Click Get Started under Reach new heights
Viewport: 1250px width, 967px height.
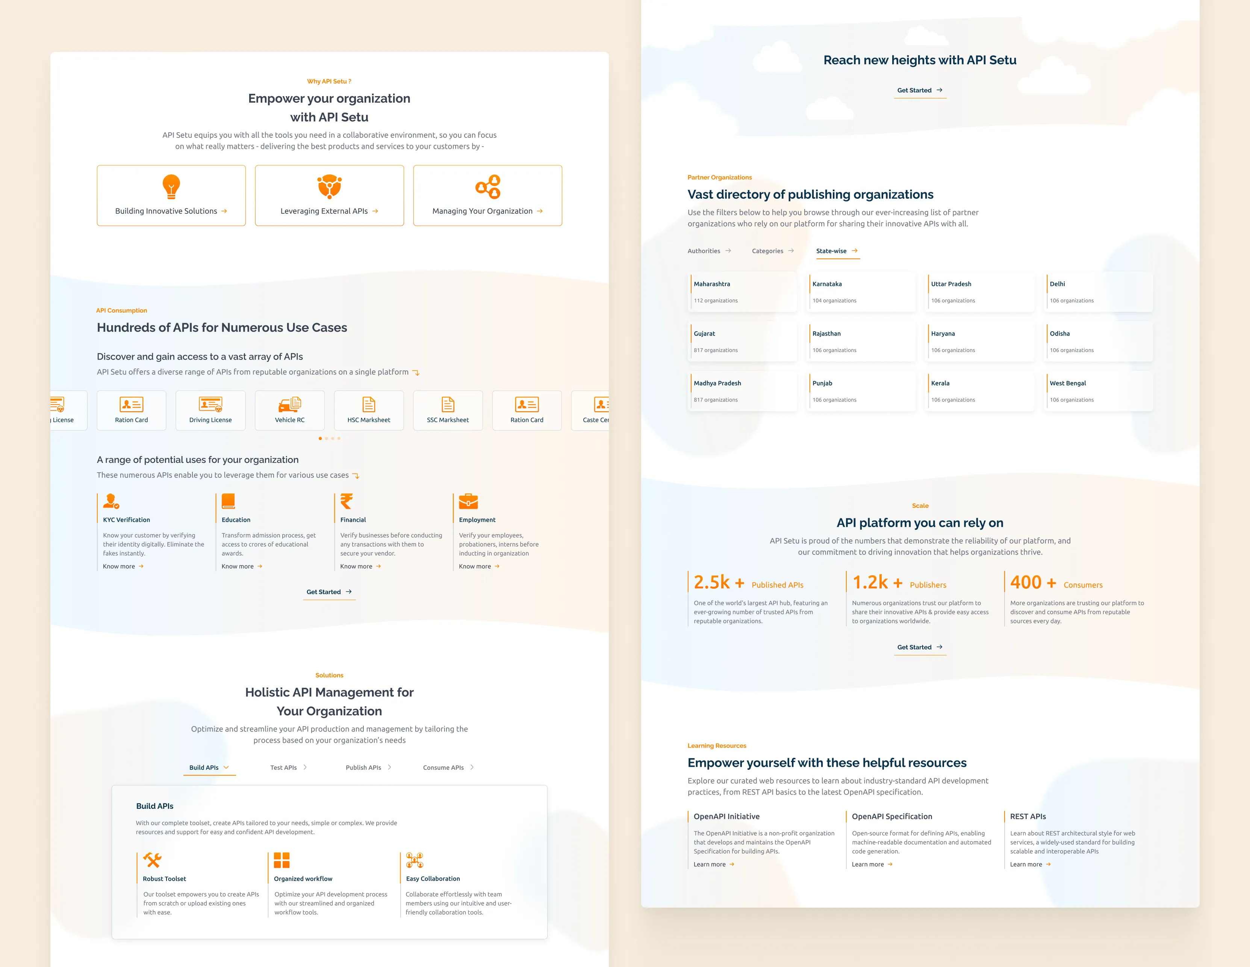919,91
